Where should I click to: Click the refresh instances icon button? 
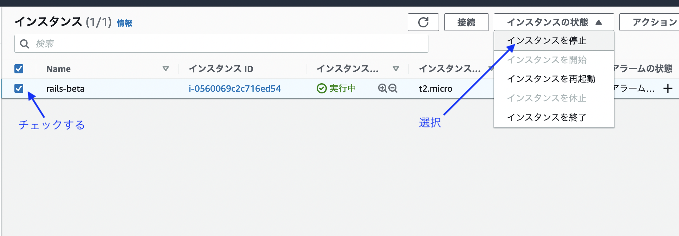click(x=423, y=22)
